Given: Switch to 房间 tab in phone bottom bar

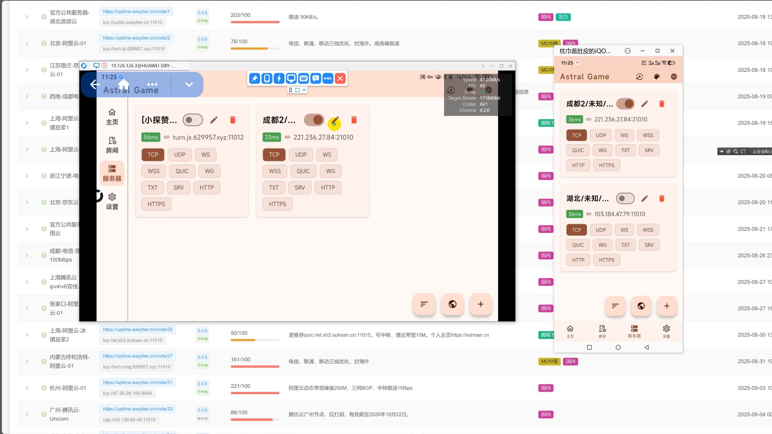Looking at the screenshot, I should (602, 331).
